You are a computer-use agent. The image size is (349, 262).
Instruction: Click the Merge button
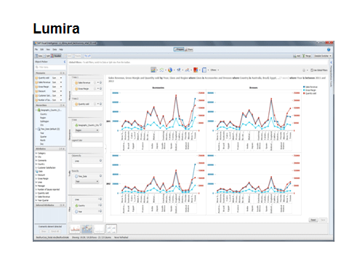tap(307, 56)
